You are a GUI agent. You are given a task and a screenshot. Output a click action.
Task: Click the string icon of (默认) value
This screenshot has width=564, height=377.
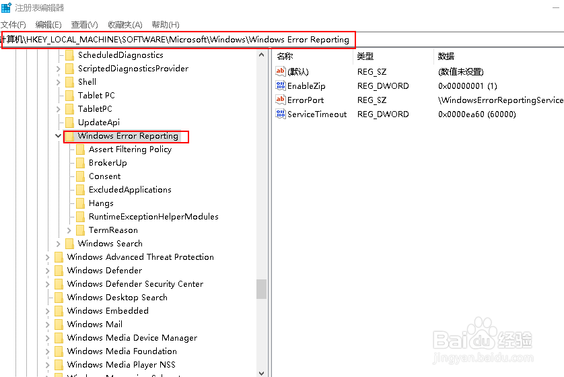(281, 71)
